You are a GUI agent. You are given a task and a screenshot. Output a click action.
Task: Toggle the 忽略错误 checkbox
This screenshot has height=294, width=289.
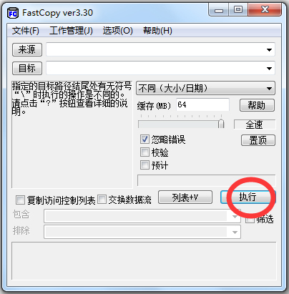click(144, 139)
